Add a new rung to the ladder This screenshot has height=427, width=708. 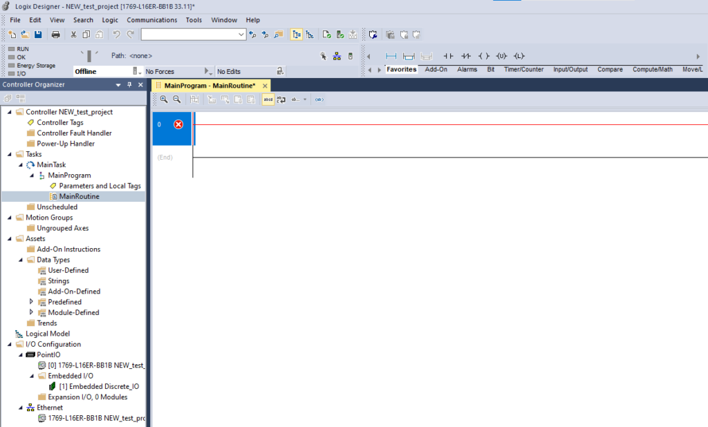point(391,56)
